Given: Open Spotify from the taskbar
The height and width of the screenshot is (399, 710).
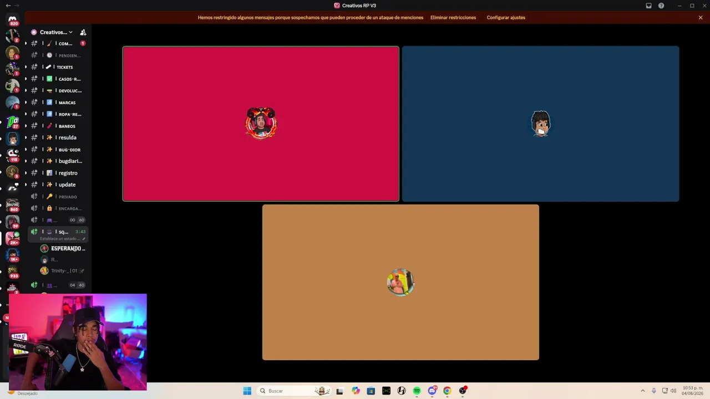Looking at the screenshot, I should coord(417,391).
